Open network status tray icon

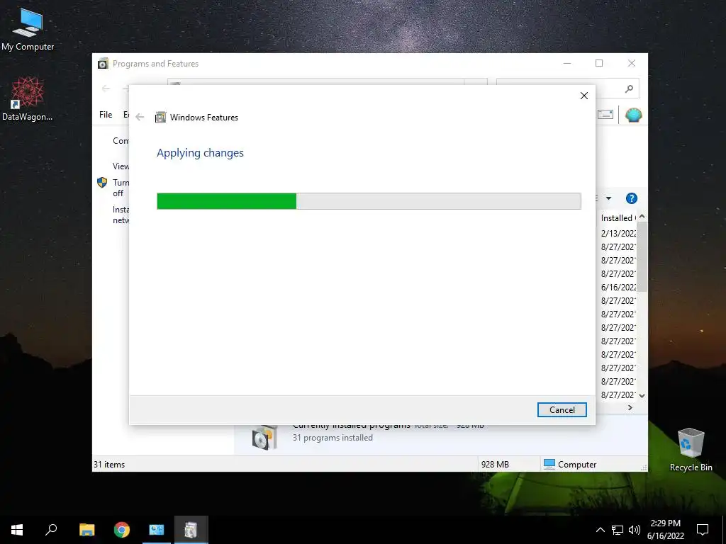[x=618, y=530]
